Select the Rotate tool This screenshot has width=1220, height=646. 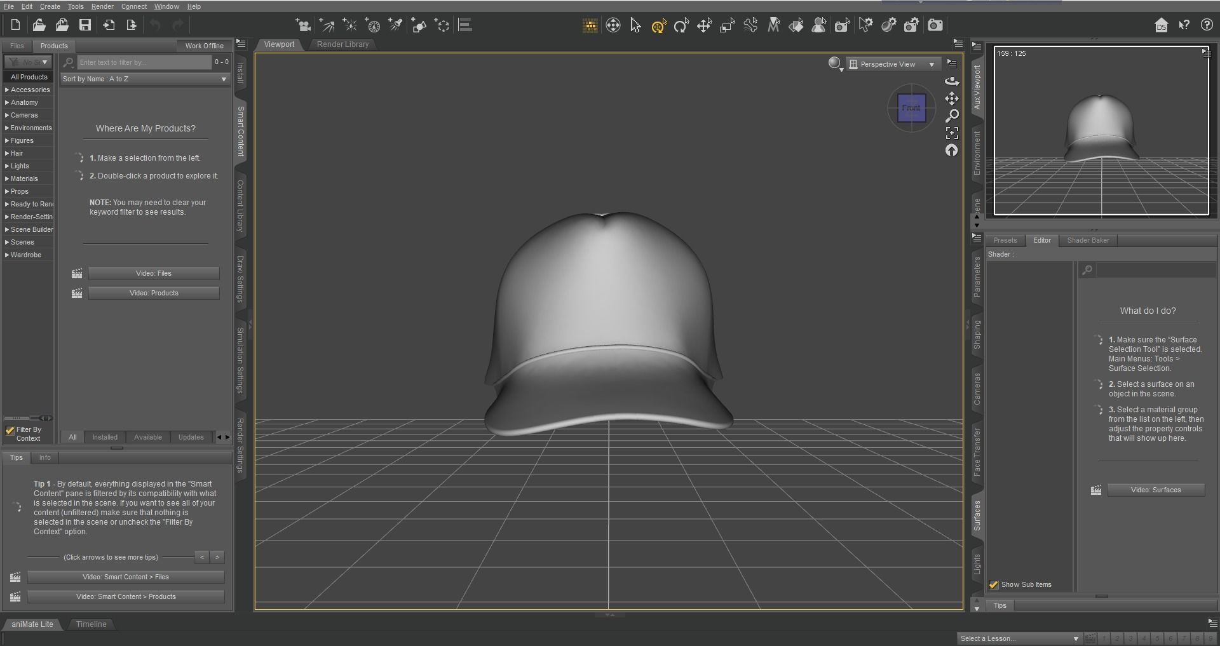[x=681, y=25]
